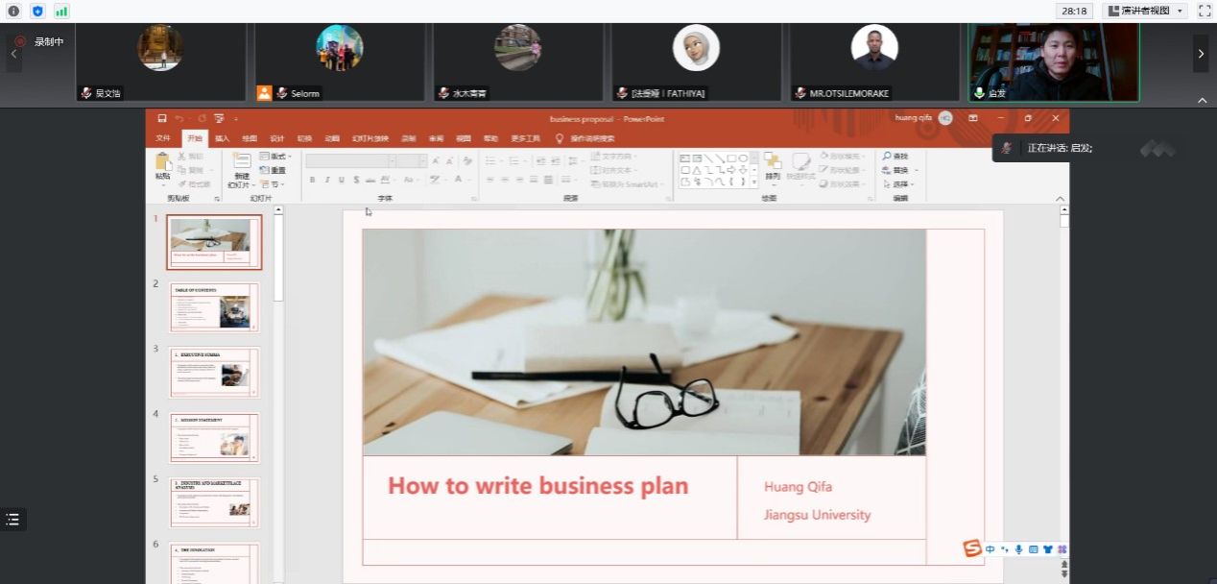Click the Paste clipboard icon

click(x=163, y=165)
